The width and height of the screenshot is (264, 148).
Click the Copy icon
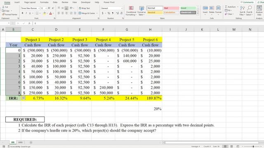3,11
